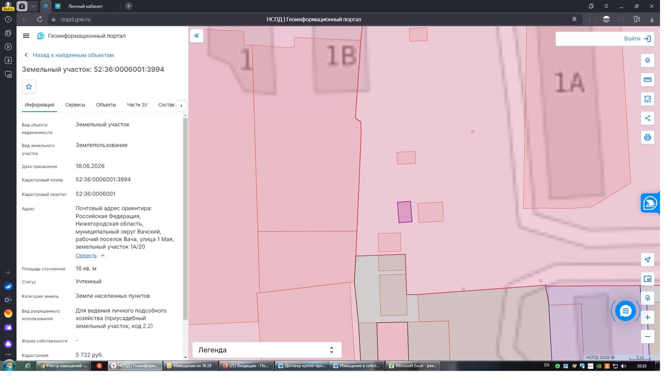This screenshot has width=671, height=386.
Task: Click the info panel vertical scrollbar
Action: click(x=185, y=218)
